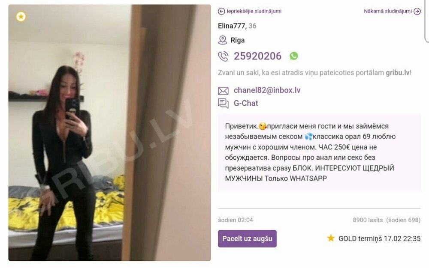
Task: Click the yellow star next to GOLD termiņš
Action: click(331, 238)
